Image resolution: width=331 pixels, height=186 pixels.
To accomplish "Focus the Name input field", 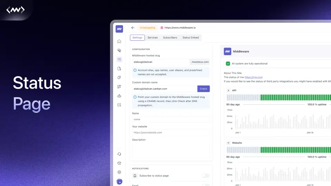I will (x=171, y=120).
